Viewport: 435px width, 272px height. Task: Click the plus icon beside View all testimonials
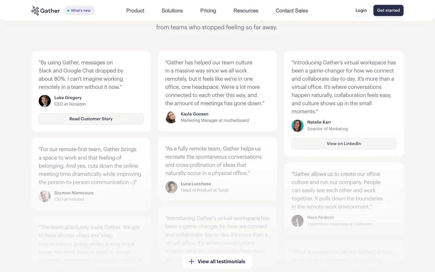pyautogui.click(x=192, y=261)
